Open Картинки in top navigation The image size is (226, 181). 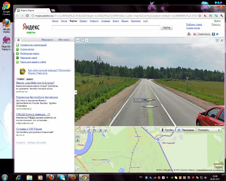point(136,21)
